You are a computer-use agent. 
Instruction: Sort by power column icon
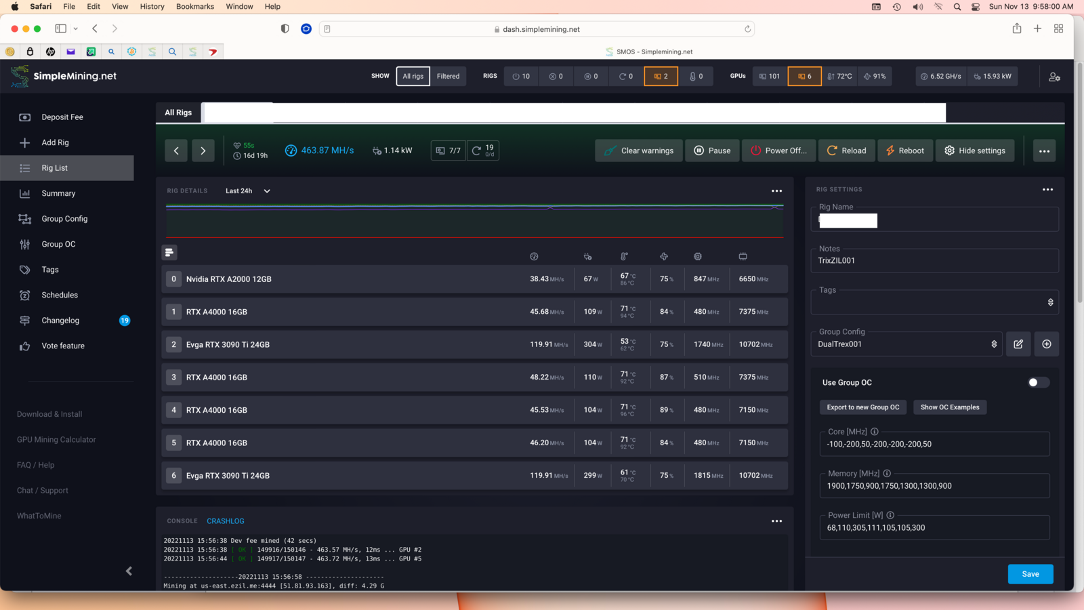click(x=587, y=256)
